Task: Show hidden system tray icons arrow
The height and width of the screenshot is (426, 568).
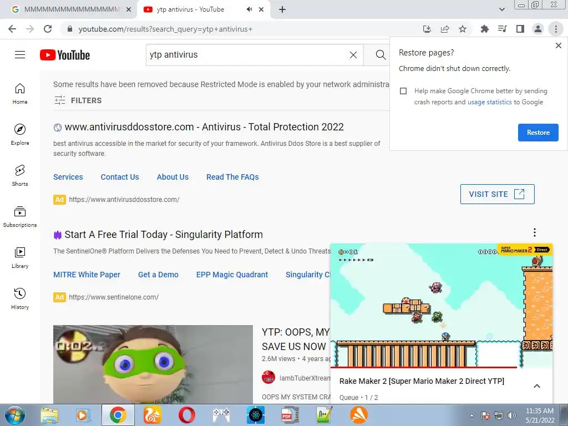Action: pyautogui.click(x=471, y=415)
